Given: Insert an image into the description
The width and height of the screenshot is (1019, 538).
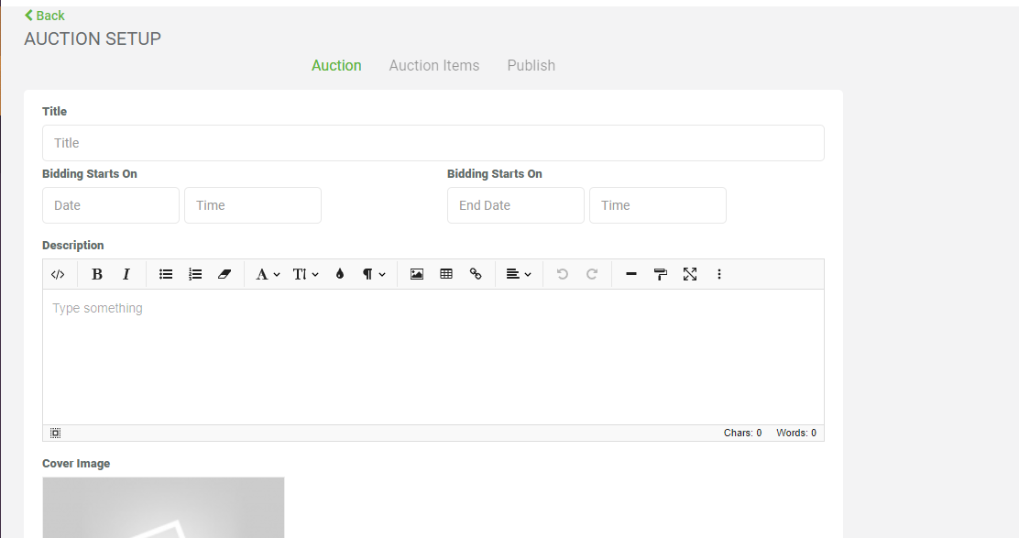Looking at the screenshot, I should tap(417, 274).
